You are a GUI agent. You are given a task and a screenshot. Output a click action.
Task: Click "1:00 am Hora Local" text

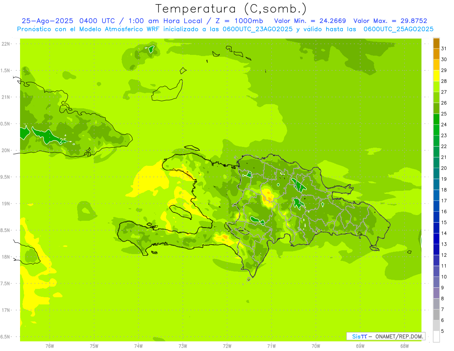click(x=166, y=21)
